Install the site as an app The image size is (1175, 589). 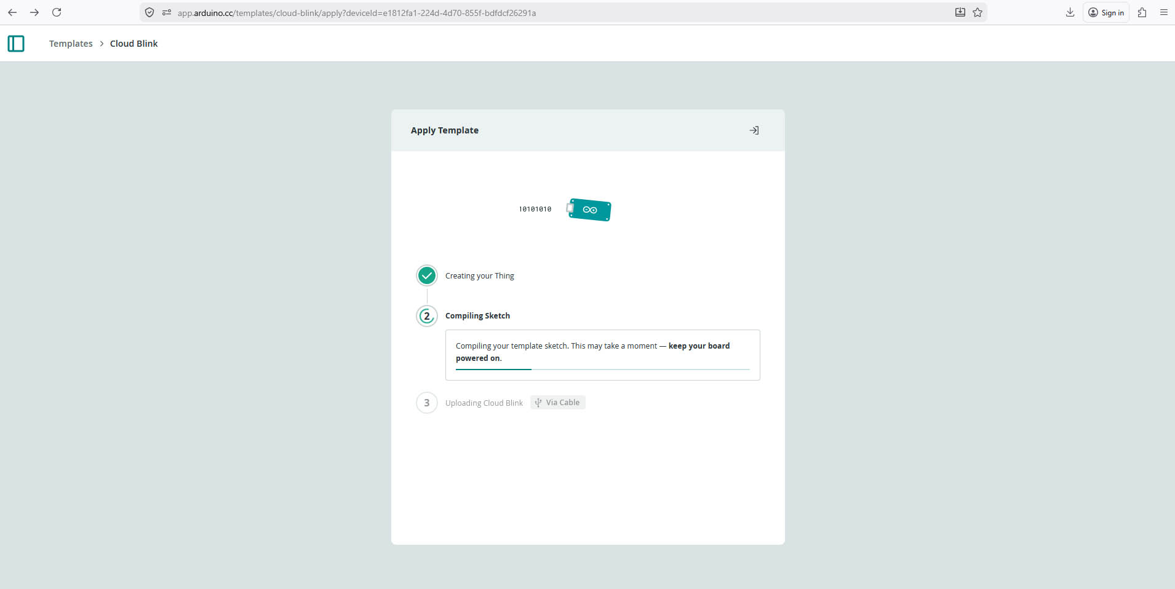[x=960, y=12]
